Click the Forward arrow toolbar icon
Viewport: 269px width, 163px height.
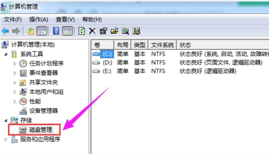pyautogui.click(x=16, y=31)
